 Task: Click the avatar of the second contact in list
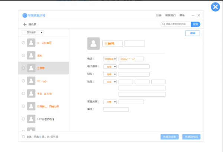coord(31,55)
